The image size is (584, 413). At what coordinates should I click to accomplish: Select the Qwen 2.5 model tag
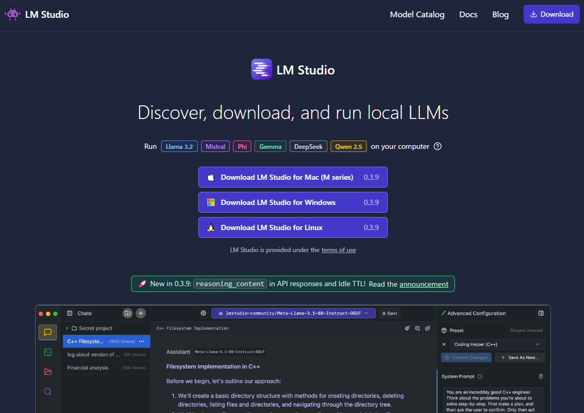click(348, 146)
